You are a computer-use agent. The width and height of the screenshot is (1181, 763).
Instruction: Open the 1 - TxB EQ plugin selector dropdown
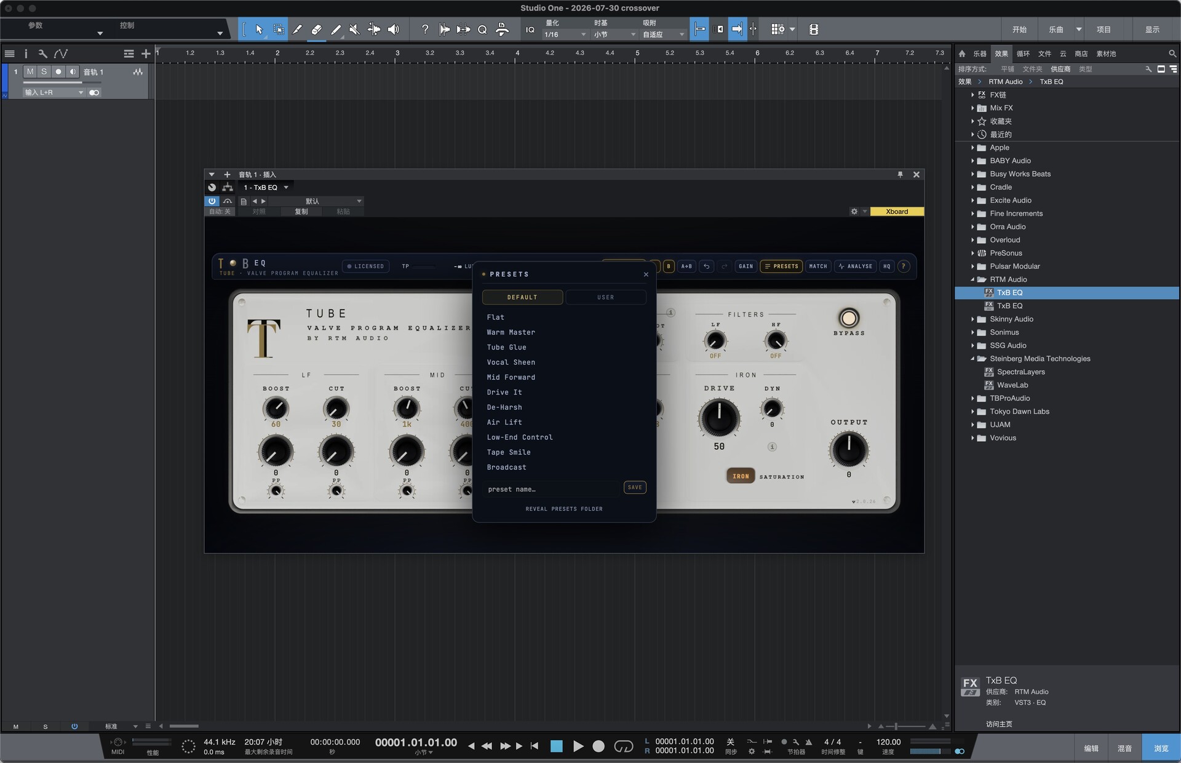point(266,187)
